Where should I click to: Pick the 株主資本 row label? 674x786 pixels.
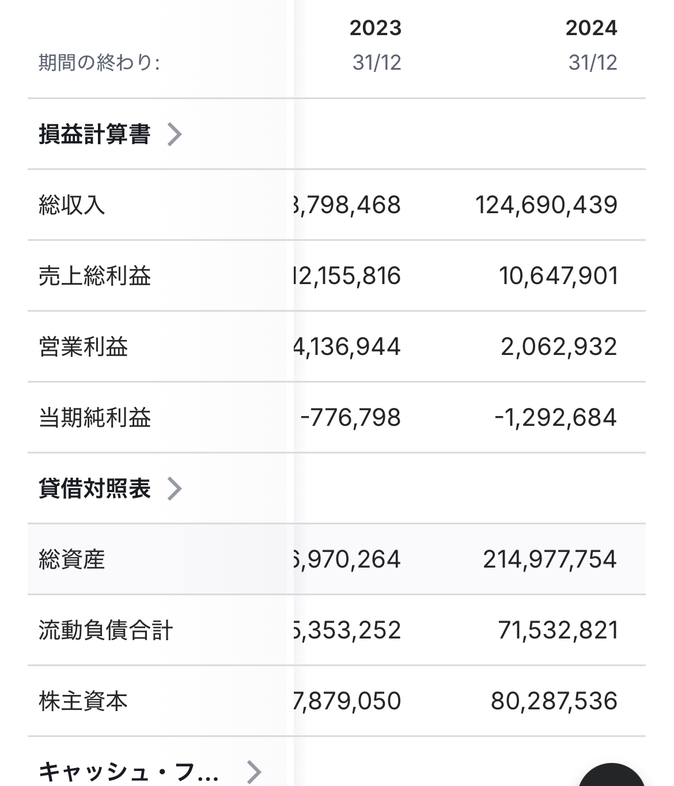click(84, 701)
